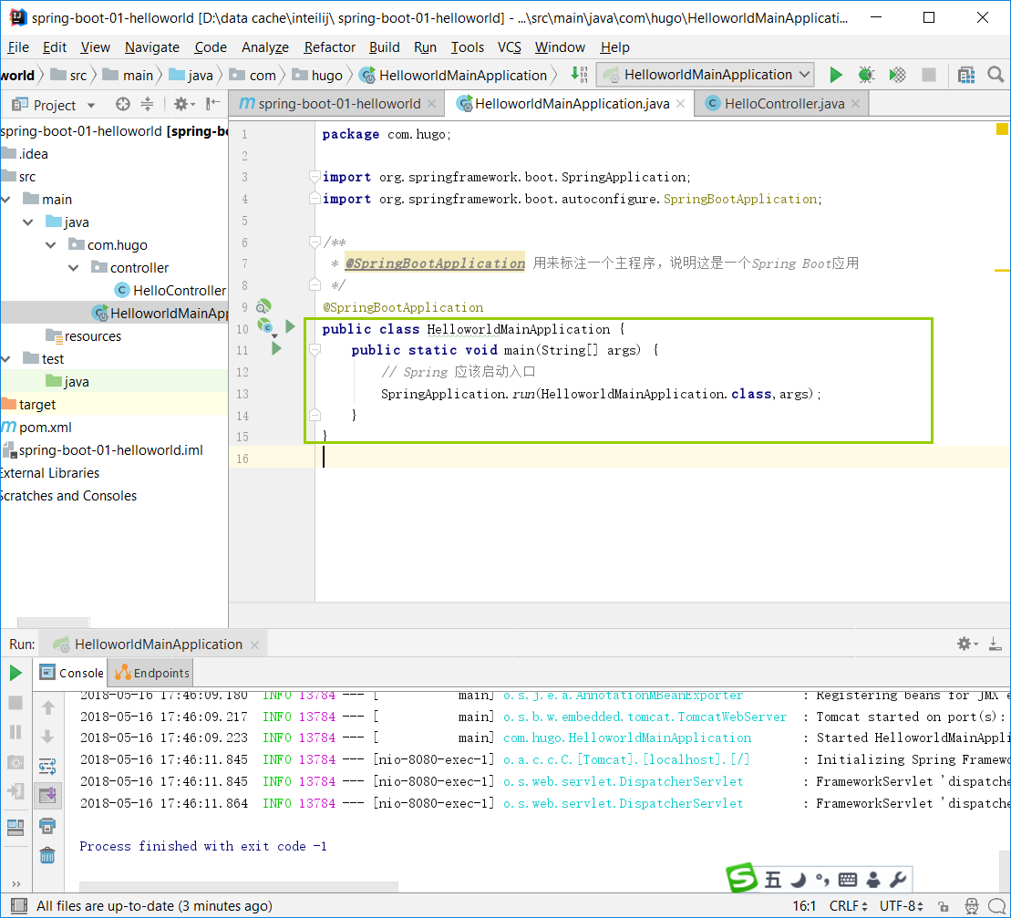
Task: Open Project Structure from the toolbar
Action: pos(966,75)
